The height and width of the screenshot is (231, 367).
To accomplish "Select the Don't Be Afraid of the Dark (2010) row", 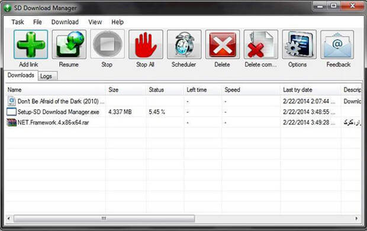I will (183, 101).
